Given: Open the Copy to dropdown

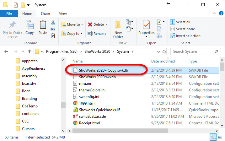Looking at the screenshot, I should coord(72,34).
